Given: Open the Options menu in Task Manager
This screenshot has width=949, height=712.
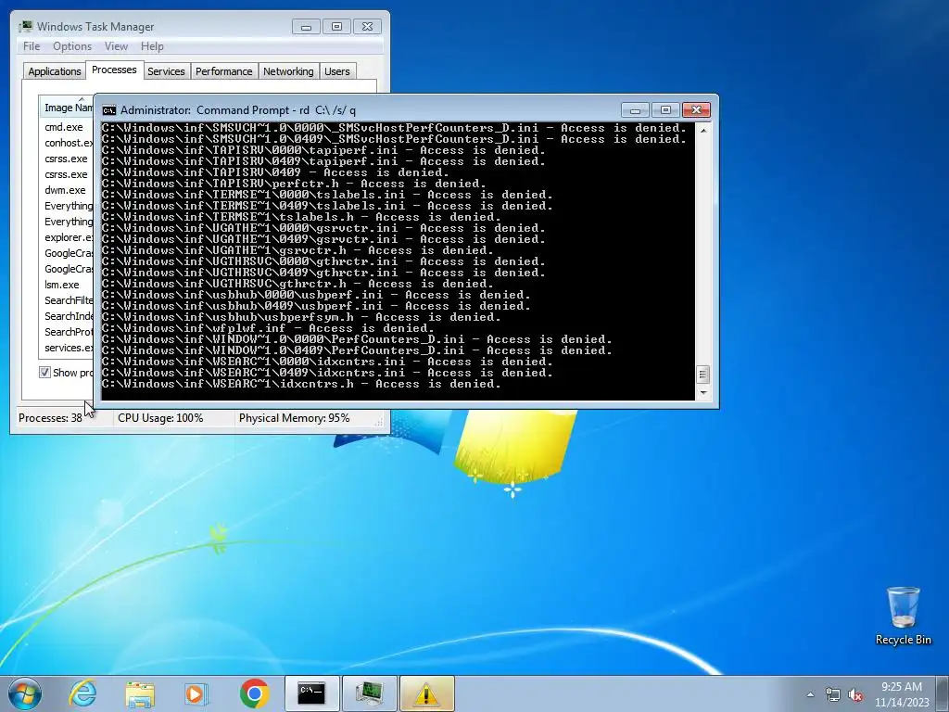Looking at the screenshot, I should [72, 46].
